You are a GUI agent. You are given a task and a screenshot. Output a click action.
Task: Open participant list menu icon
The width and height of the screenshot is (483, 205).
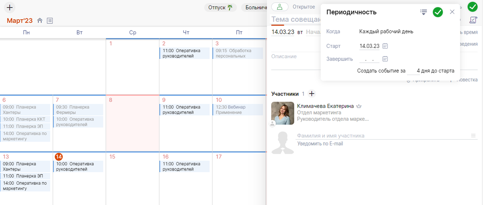(473, 136)
